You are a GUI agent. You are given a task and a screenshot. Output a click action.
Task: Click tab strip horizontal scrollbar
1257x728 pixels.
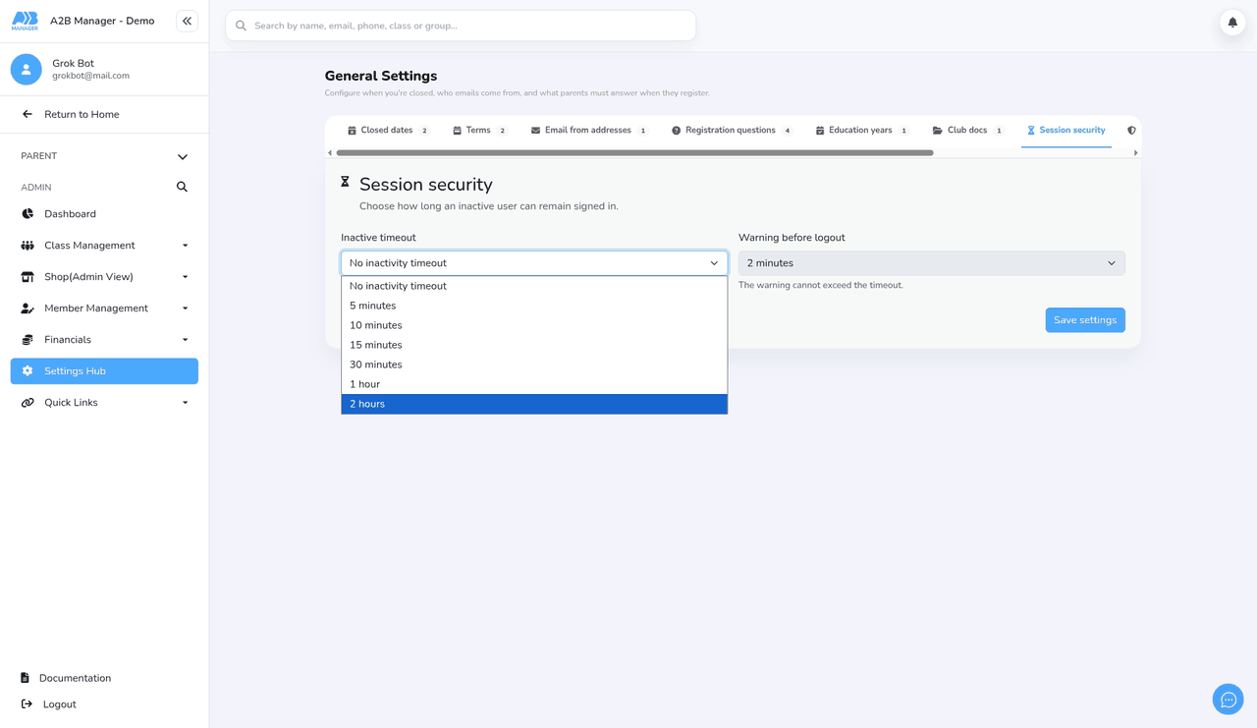634,153
